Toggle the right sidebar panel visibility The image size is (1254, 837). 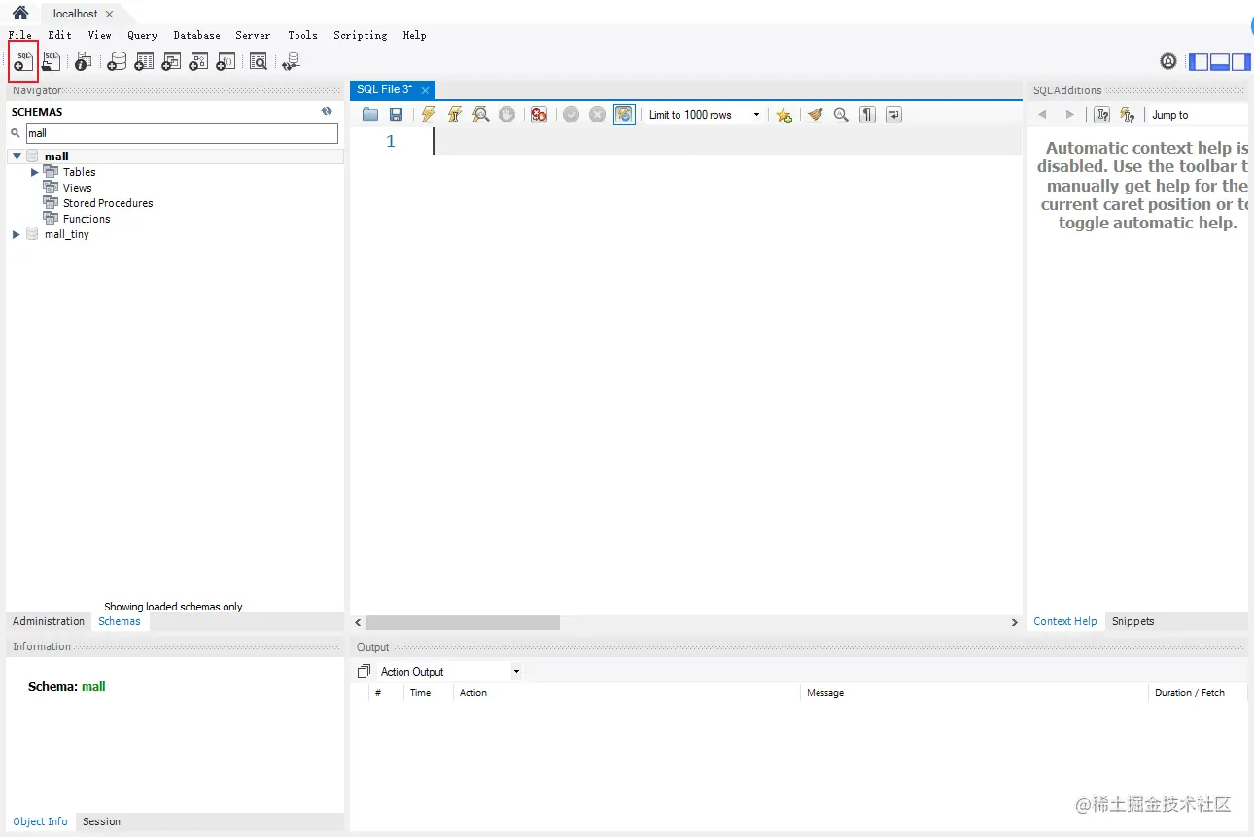click(x=1241, y=61)
